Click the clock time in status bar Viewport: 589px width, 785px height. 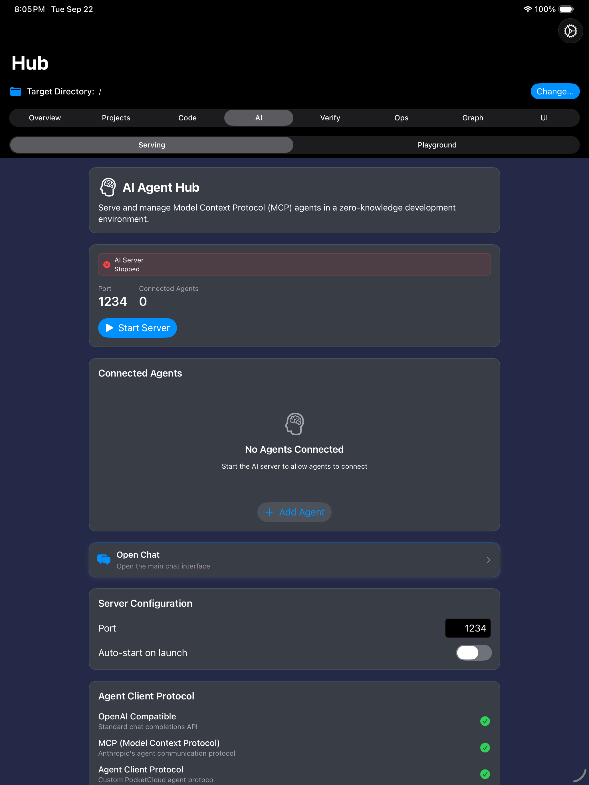29,9
